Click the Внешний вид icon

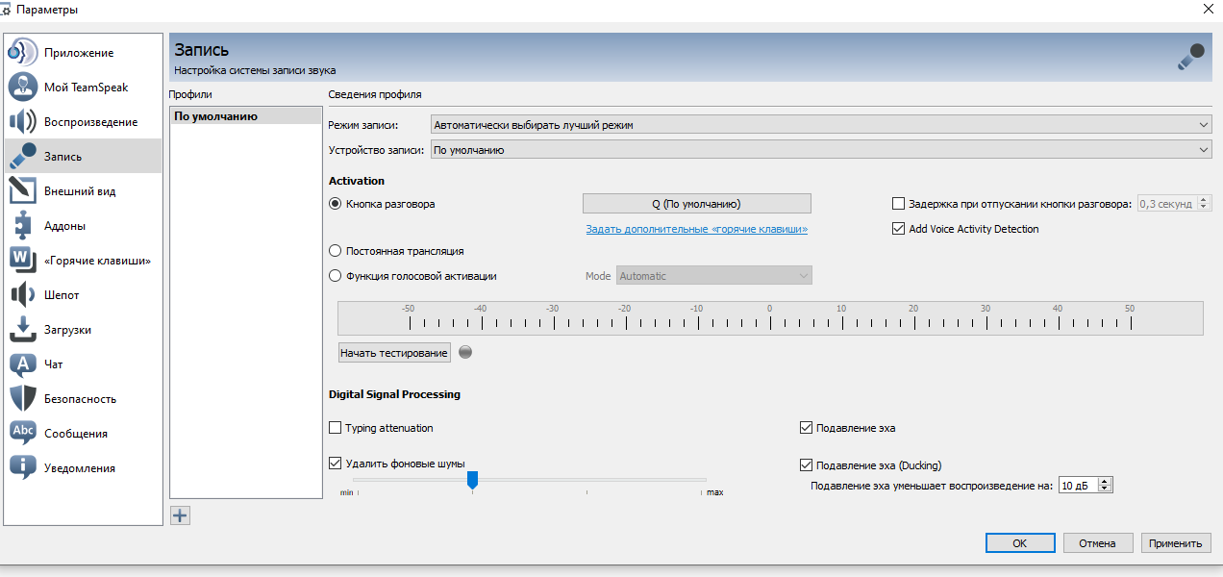click(x=23, y=191)
